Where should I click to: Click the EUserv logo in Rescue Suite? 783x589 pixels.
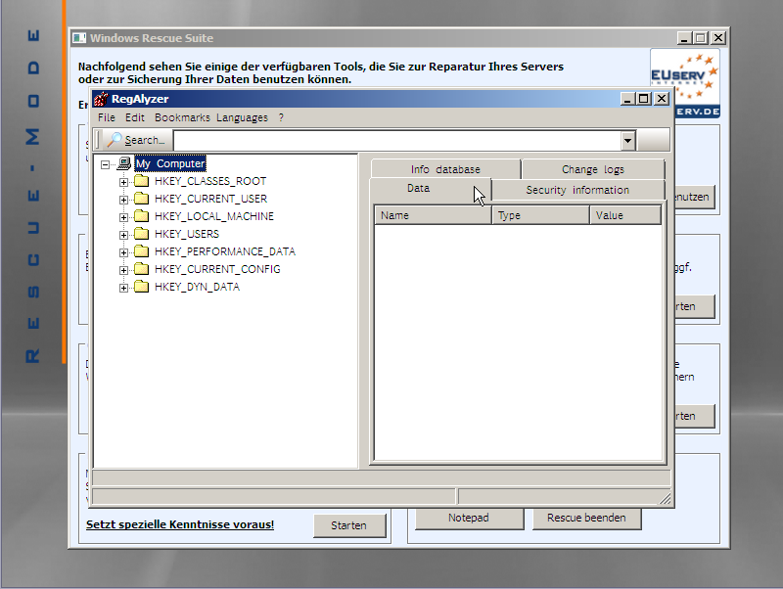pyautogui.click(x=685, y=83)
